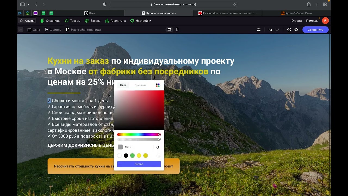
Task: Click the undo arrow in editor toolbar
Action: pos(270,30)
